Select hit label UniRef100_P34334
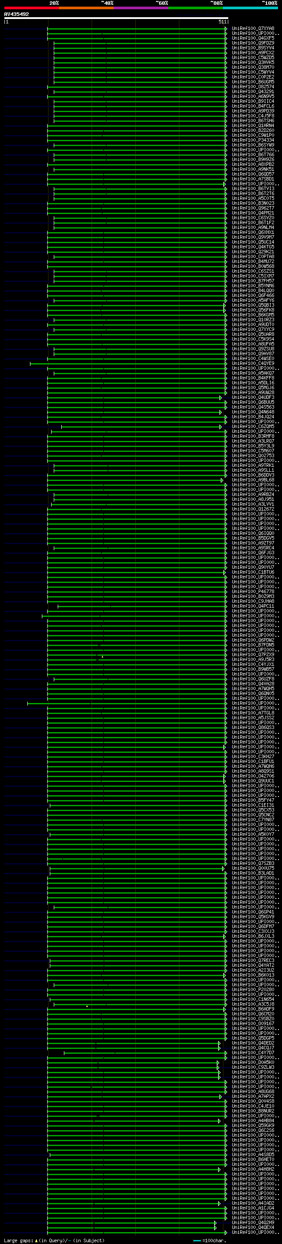 (253, 140)
